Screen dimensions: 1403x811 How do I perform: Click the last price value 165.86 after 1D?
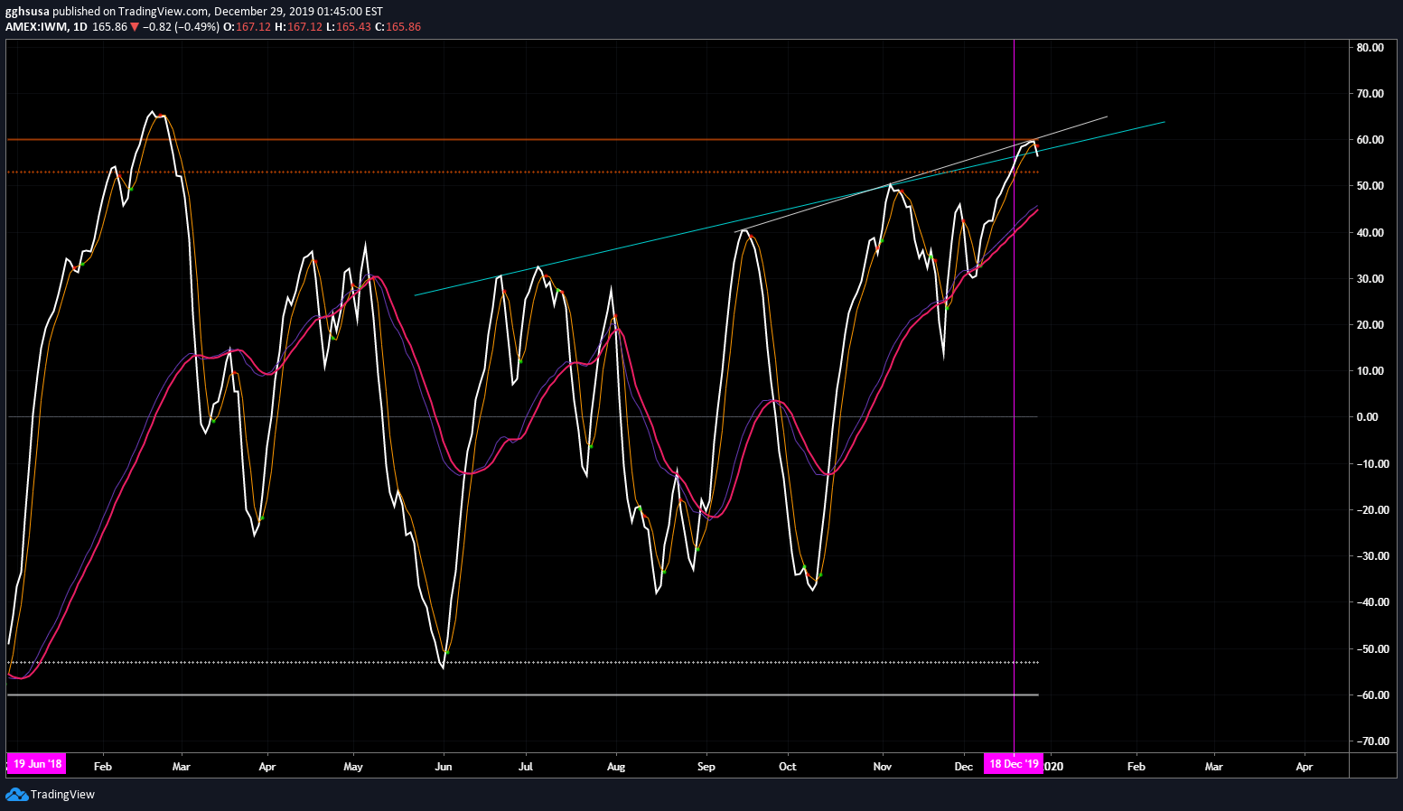point(109,27)
